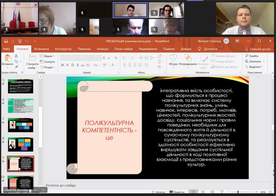Click the Знайти find tool

coord(252,56)
